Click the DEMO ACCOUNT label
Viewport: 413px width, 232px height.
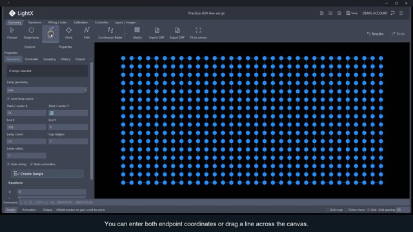point(375,13)
